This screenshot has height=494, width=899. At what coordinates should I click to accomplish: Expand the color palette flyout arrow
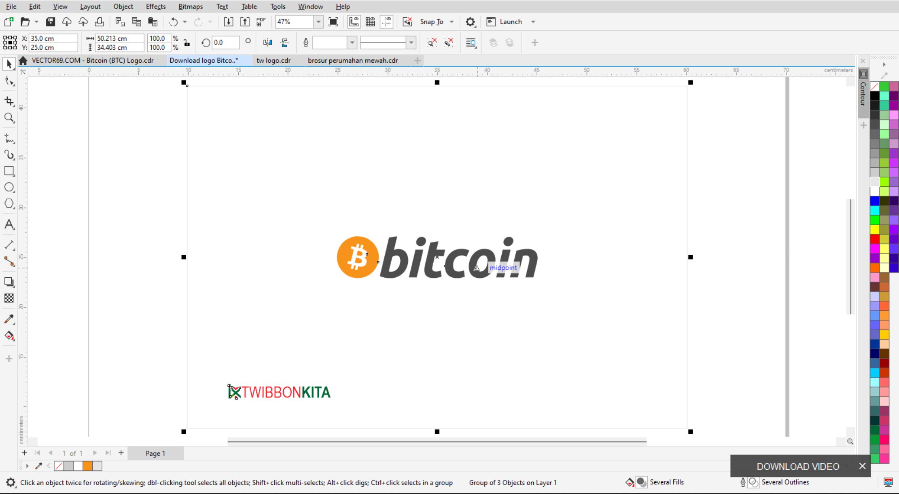(x=884, y=64)
